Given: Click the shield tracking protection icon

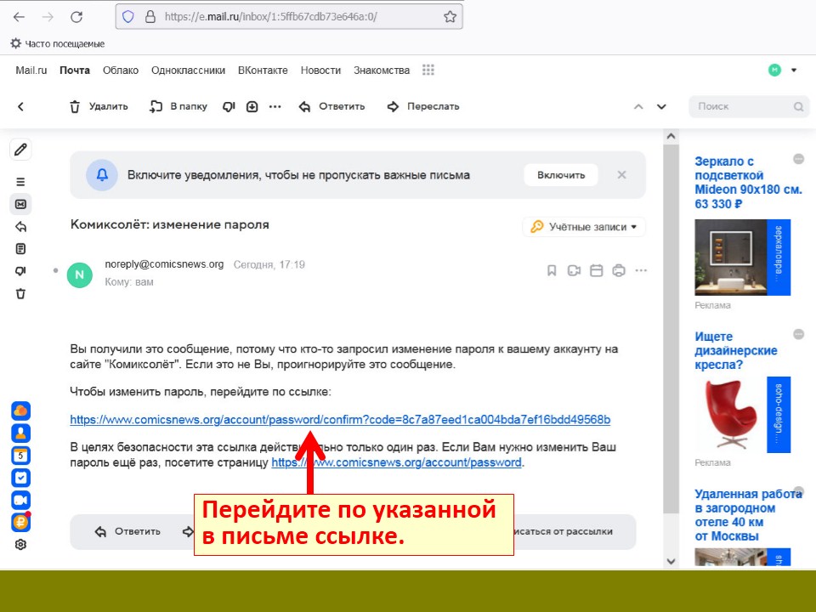Looking at the screenshot, I should point(128,17).
